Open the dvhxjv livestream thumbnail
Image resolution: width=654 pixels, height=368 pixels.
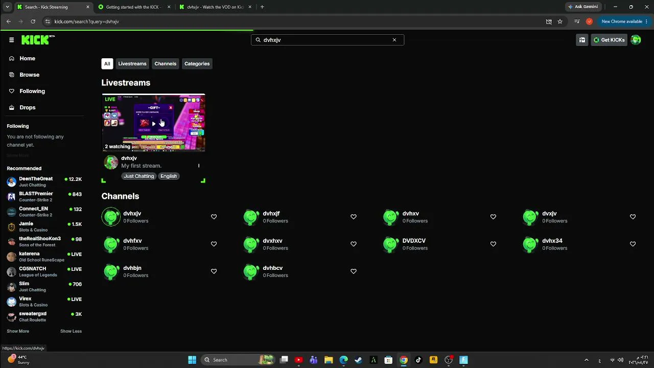point(153,123)
